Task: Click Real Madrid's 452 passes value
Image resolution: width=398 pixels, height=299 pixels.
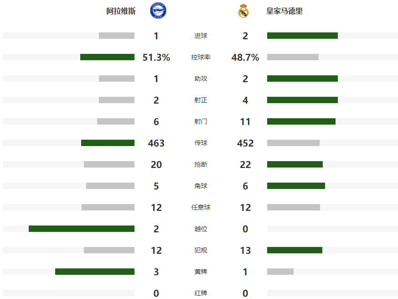Action: [245, 143]
